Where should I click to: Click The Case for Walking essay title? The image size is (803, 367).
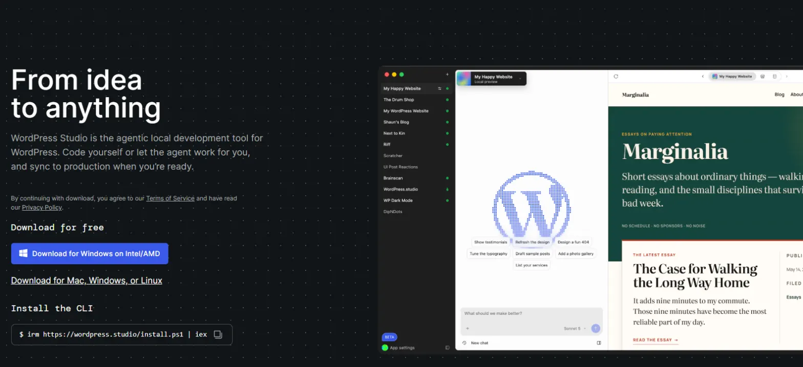[695, 276]
